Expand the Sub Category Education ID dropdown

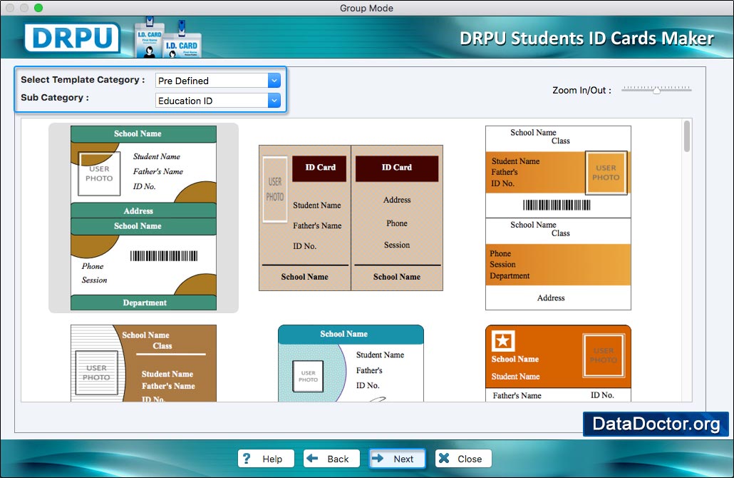click(217, 101)
